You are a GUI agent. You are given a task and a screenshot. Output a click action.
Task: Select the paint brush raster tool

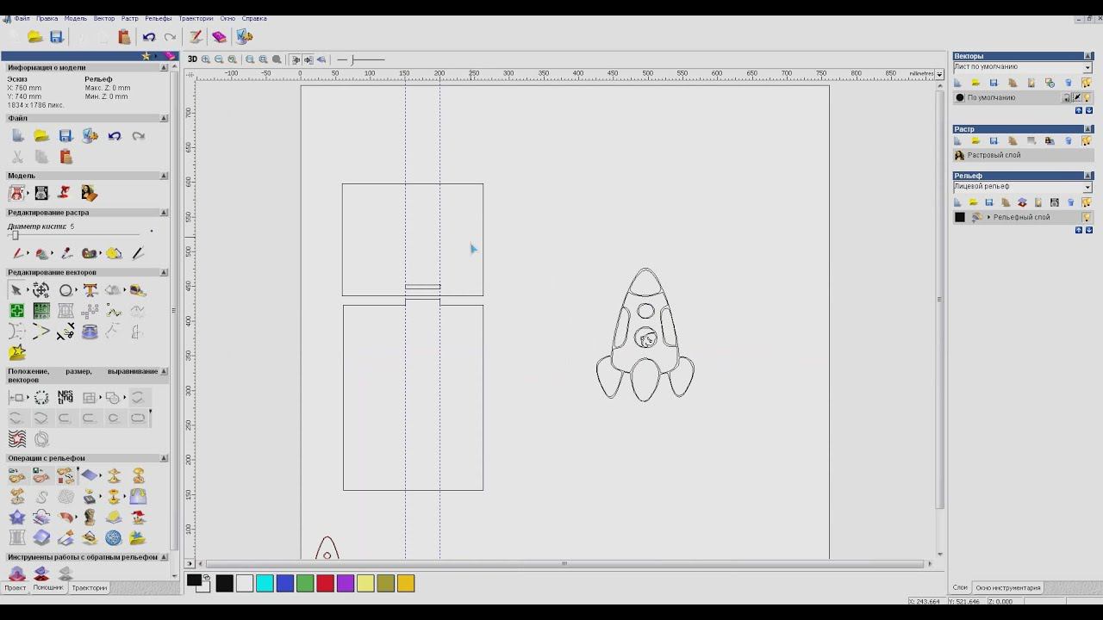pyautogui.click(x=17, y=253)
